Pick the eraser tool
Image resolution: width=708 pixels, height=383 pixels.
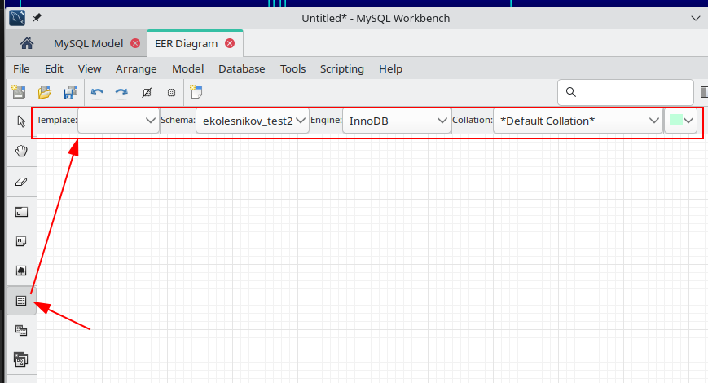coord(21,181)
